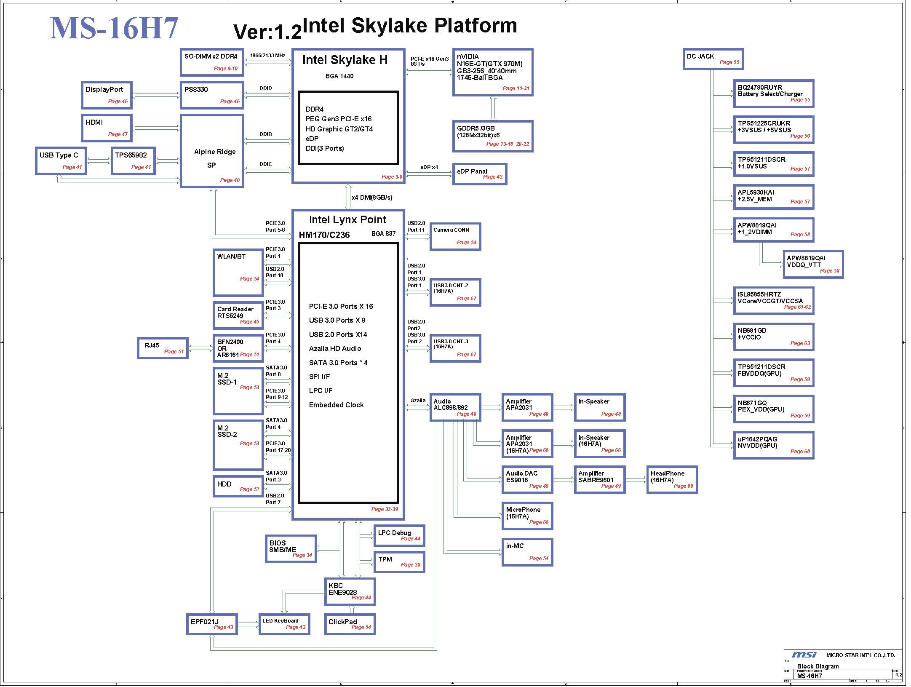Screen dimensions: 911x687
Task: Click the WLAN/BT block
Action: [238, 273]
